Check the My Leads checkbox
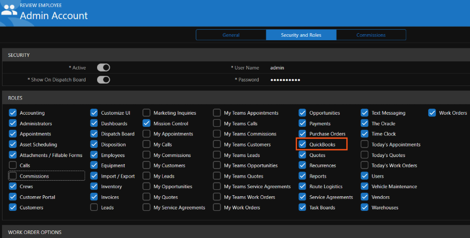The width and height of the screenshot is (470, 238). click(x=146, y=176)
